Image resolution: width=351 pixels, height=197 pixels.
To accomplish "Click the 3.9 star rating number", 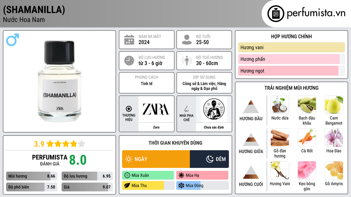I will (x=39, y=144).
